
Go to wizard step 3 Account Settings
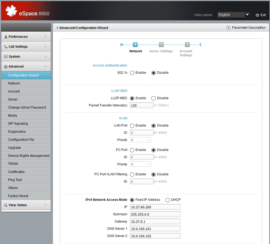click(187, 45)
